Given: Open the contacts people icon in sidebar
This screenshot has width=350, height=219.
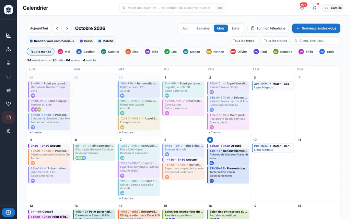Looking at the screenshot, I should tap(8, 49).
